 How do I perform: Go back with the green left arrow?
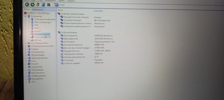[x=27, y=4]
